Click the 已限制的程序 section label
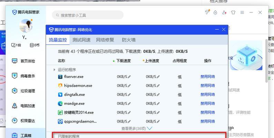274x138 pixels. [x=69, y=136]
